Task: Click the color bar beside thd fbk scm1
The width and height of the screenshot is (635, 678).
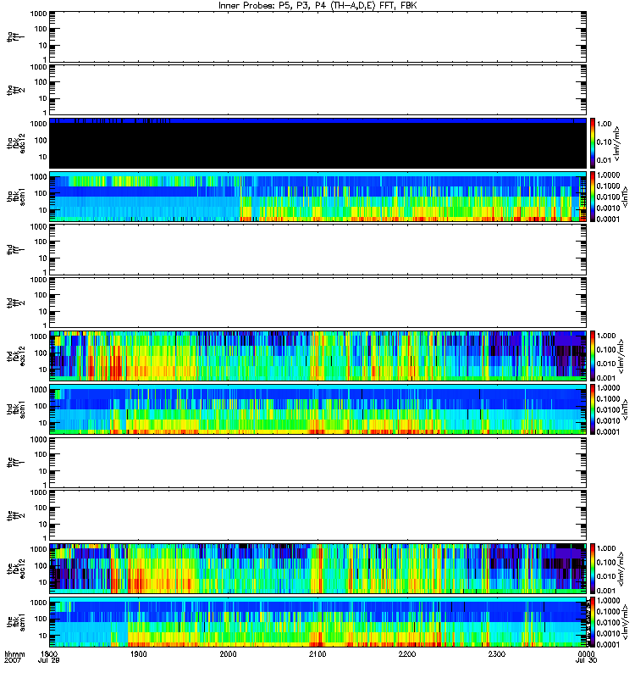Action: [x=593, y=409]
